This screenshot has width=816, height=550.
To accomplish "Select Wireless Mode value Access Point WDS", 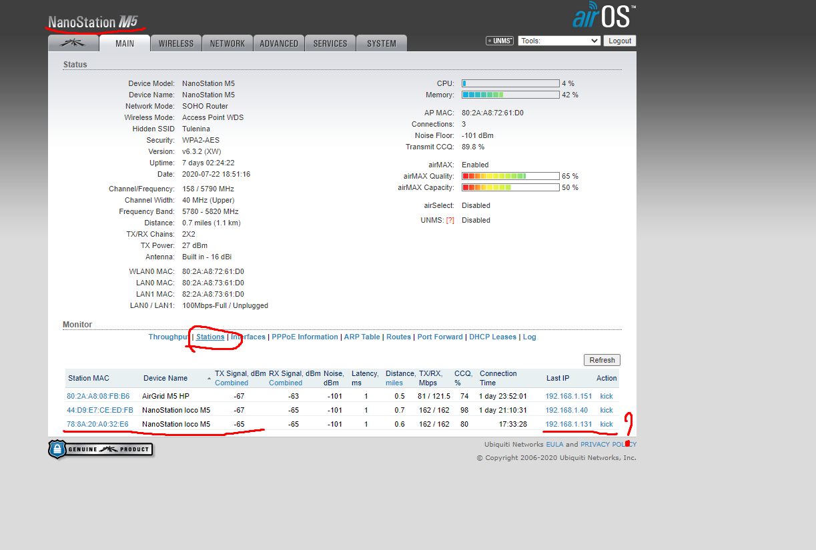I will pyautogui.click(x=213, y=117).
